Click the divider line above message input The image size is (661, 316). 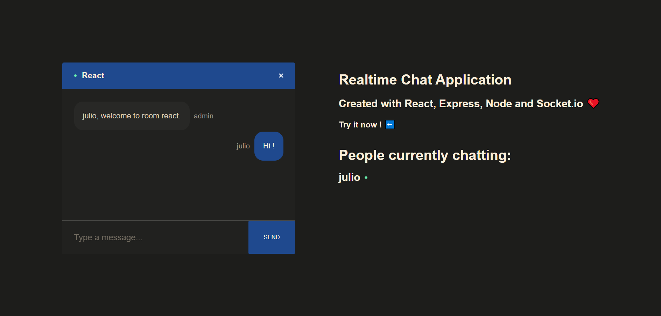(x=178, y=220)
